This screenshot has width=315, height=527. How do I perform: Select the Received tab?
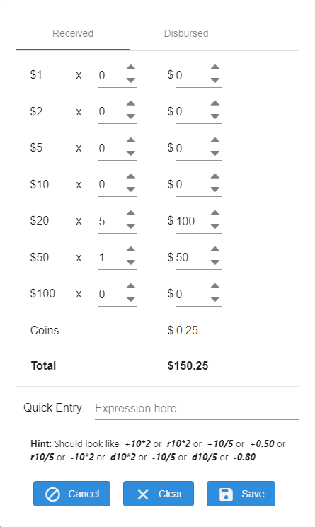click(73, 33)
